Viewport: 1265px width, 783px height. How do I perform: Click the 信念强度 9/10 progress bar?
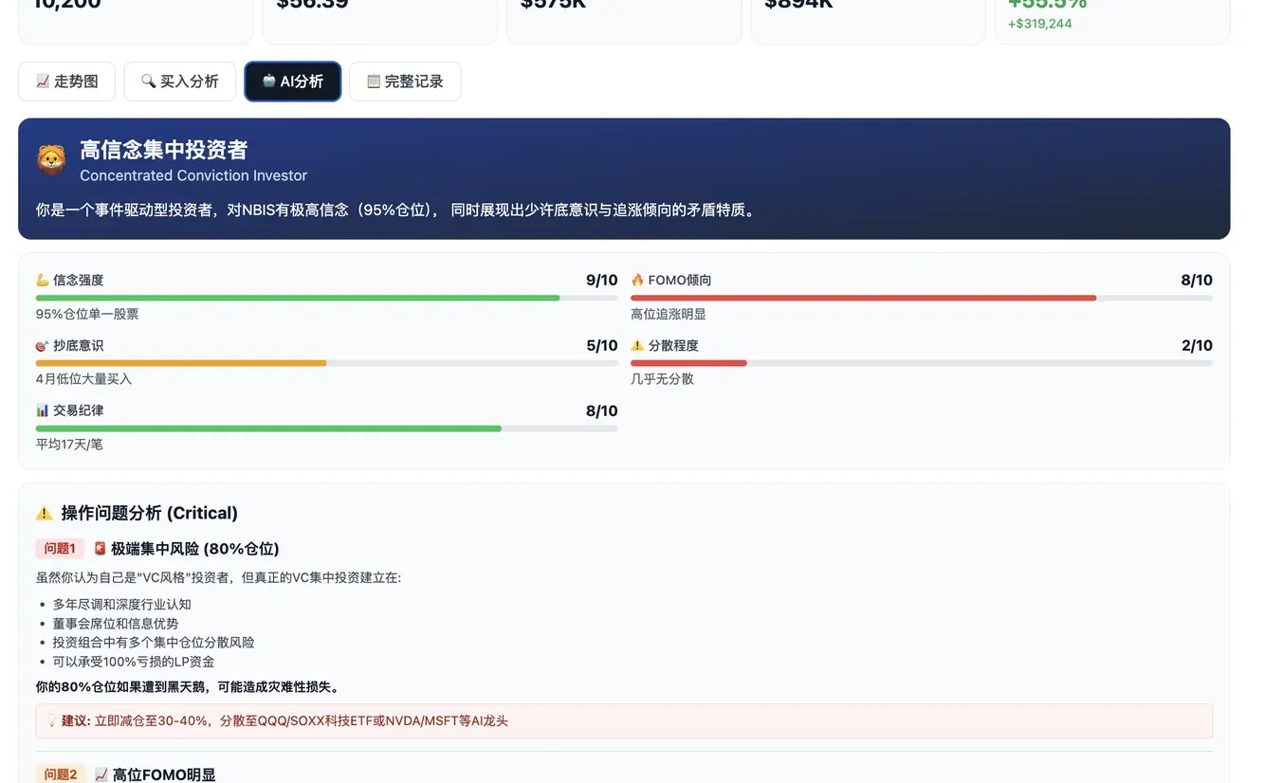(x=326, y=297)
